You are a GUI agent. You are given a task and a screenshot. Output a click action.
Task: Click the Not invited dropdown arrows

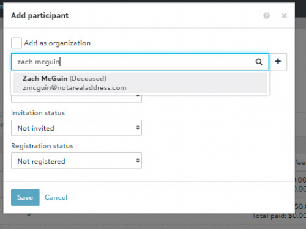pos(138,128)
